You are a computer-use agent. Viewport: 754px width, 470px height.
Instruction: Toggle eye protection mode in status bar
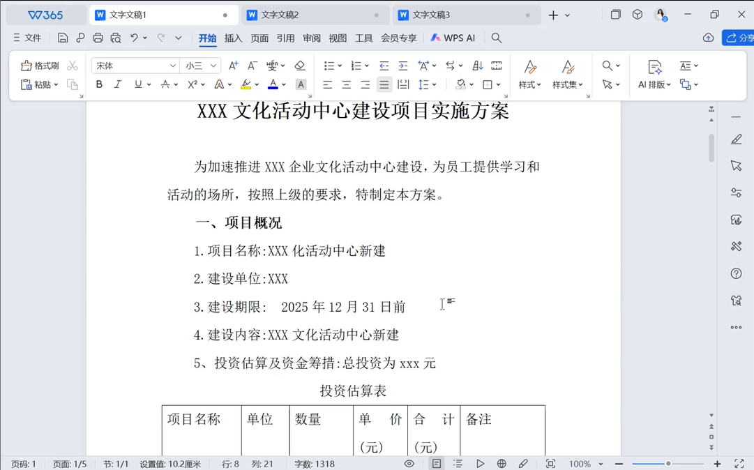(x=409, y=464)
